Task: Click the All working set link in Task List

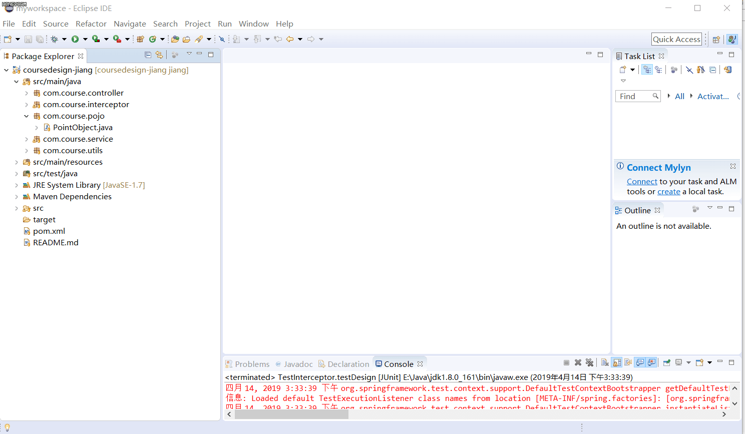Action: [x=679, y=96]
